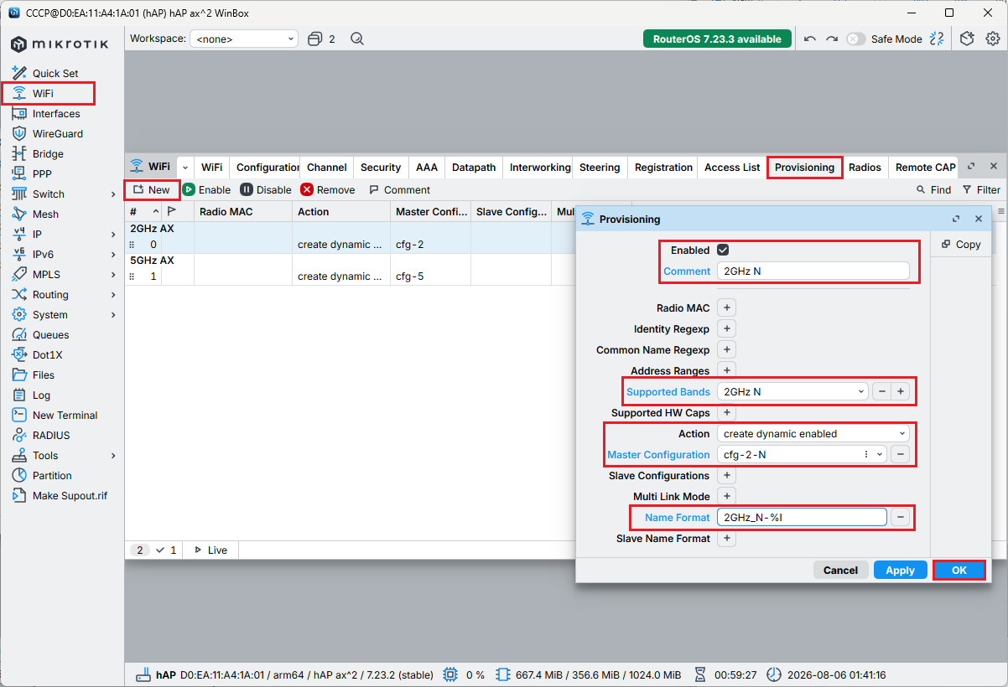Expand the IP submenu
The image size is (1008, 687).
point(113,235)
